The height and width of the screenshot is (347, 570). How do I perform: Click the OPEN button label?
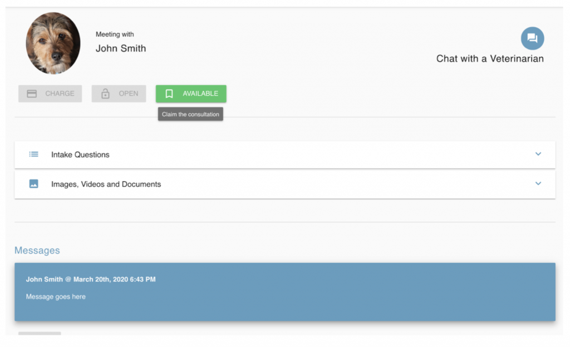pos(129,93)
